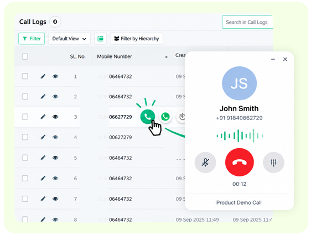Click the Product Demo Call label
Viewport: 311px width, 235px height.
click(x=239, y=202)
